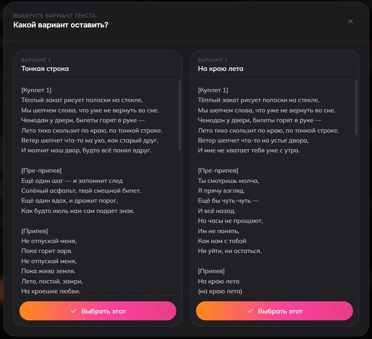Click the [Припев] tag in variant 1
The height and width of the screenshot is (339, 372).
click(35, 231)
